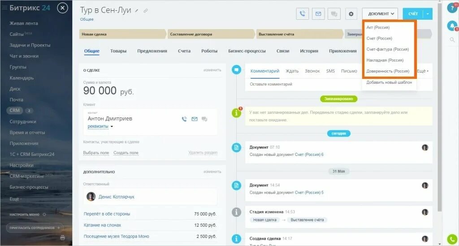Close the deal panel with the X button
This screenshot has width=459, height=246.
pos(62,8)
